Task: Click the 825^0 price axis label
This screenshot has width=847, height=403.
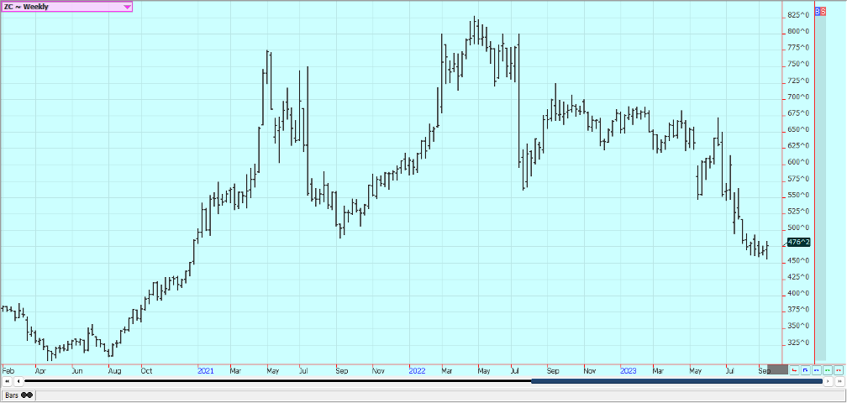Action: click(x=798, y=15)
